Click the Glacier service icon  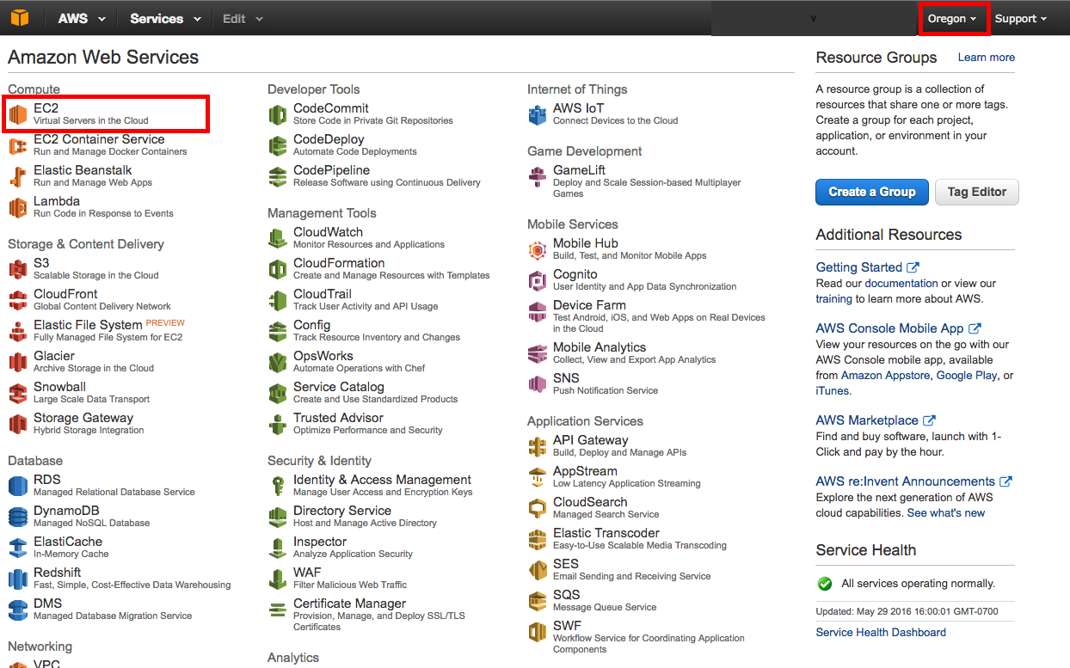pyautogui.click(x=18, y=362)
